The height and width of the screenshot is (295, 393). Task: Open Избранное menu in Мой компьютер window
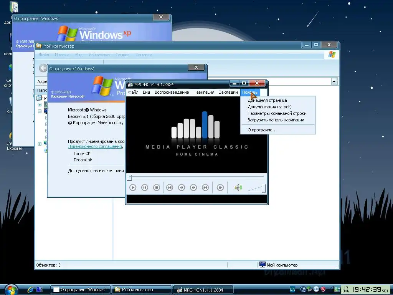point(99,55)
